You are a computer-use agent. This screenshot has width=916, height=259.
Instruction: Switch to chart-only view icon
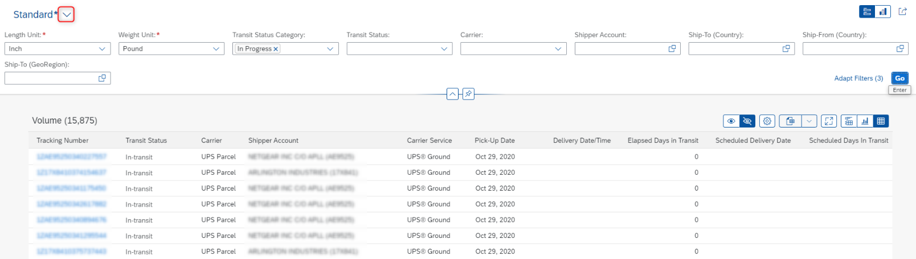click(x=865, y=121)
